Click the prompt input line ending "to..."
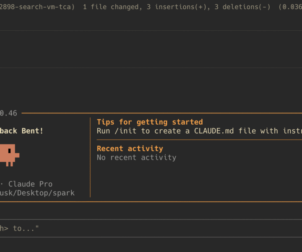 pos(151,228)
